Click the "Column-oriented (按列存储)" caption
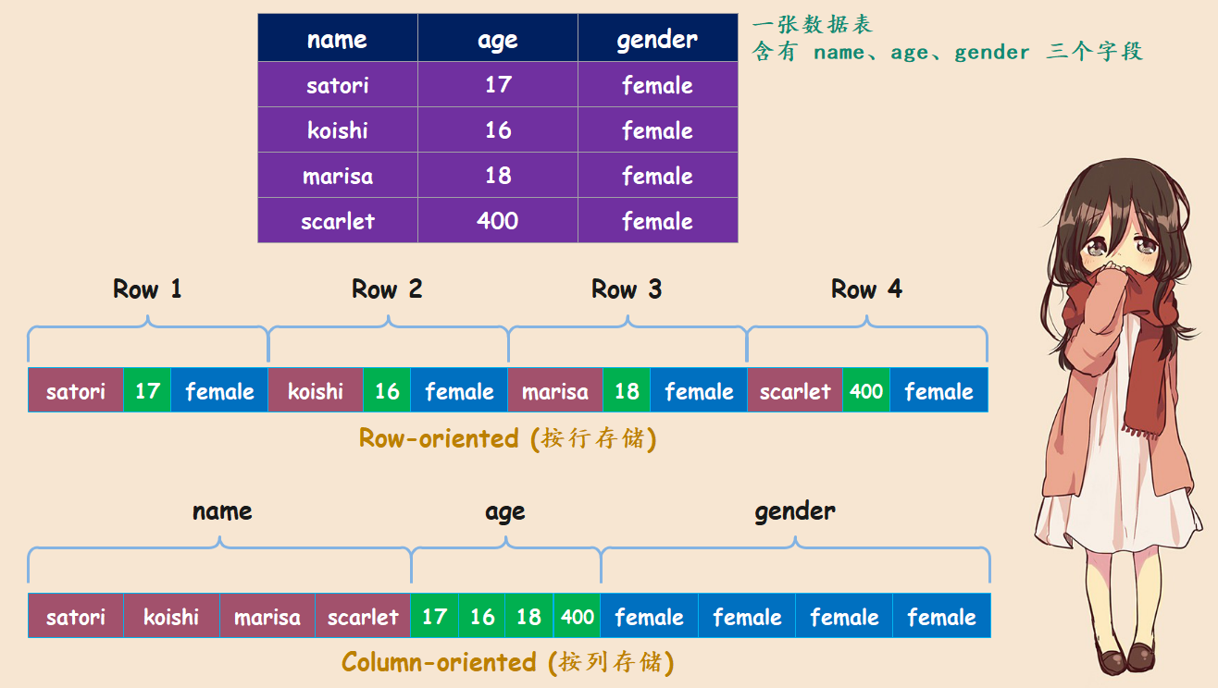The width and height of the screenshot is (1218, 688). [x=507, y=662]
